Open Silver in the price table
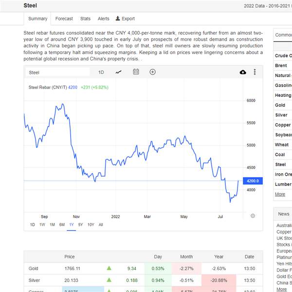Image resolution: width=292 pixels, height=292 pixels. (34, 280)
